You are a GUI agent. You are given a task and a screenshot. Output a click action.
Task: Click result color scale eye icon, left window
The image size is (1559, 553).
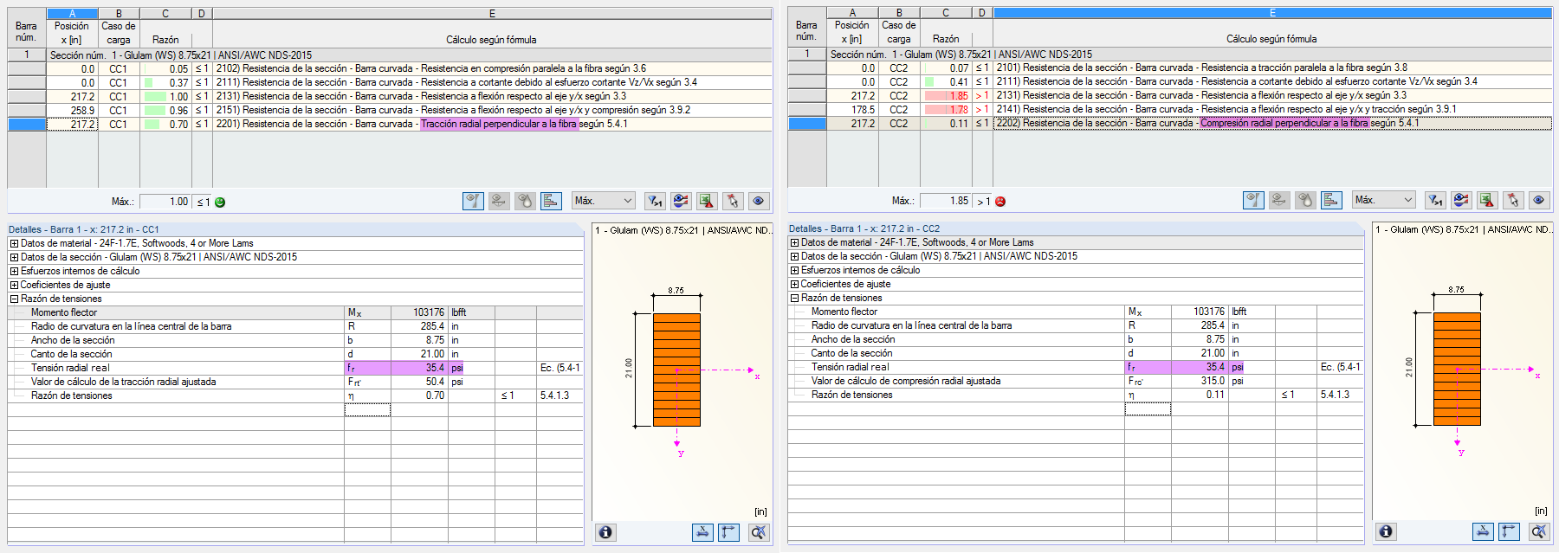tap(681, 201)
